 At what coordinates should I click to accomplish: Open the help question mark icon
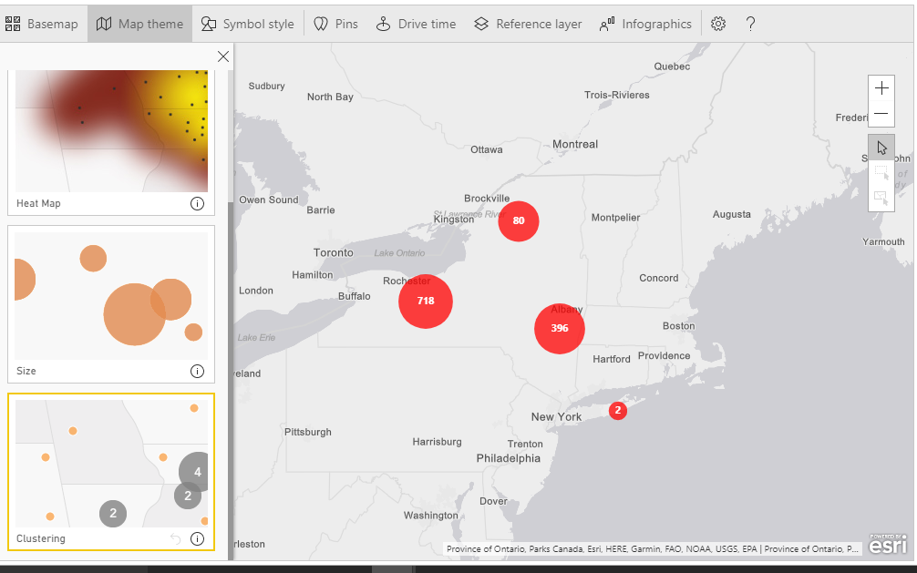tap(750, 24)
